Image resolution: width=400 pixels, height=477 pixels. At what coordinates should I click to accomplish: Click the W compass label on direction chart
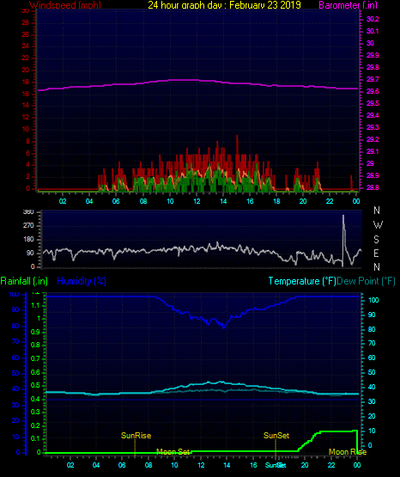pyautogui.click(x=378, y=225)
